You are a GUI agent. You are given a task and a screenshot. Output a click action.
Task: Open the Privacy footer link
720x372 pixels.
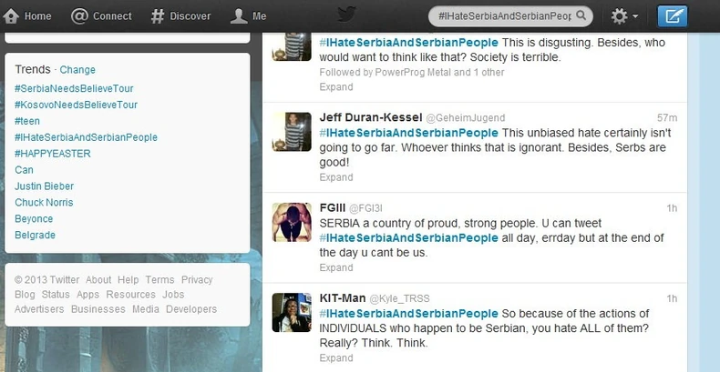point(197,280)
